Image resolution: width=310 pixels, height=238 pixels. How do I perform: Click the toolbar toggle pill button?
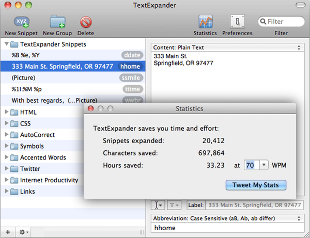(x=300, y=5)
